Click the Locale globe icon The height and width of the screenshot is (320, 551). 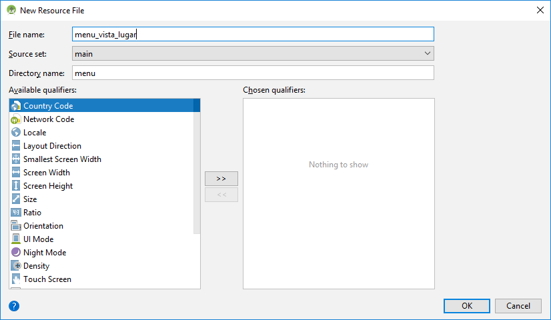pos(16,133)
